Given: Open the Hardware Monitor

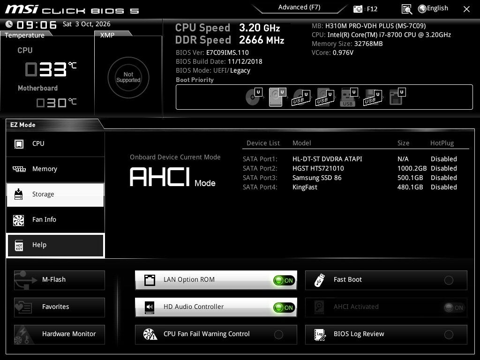Looking at the screenshot, I should click(60, 334).
